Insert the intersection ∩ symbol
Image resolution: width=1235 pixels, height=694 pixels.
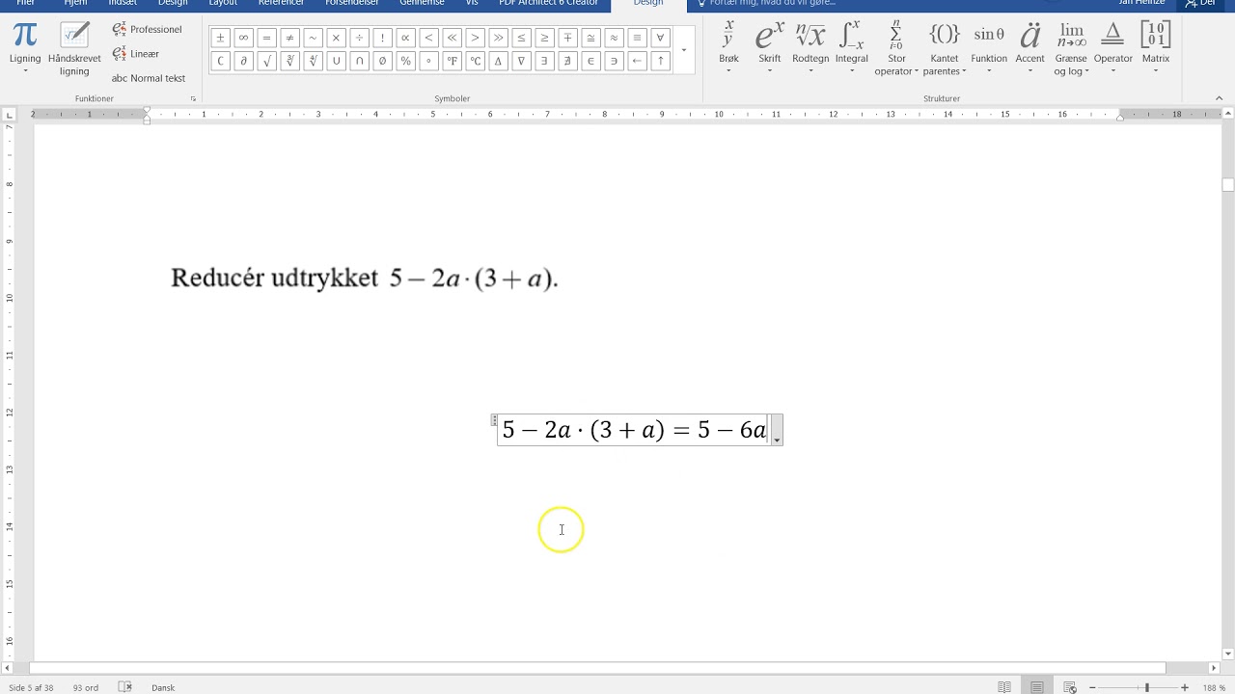click(359, 61)
